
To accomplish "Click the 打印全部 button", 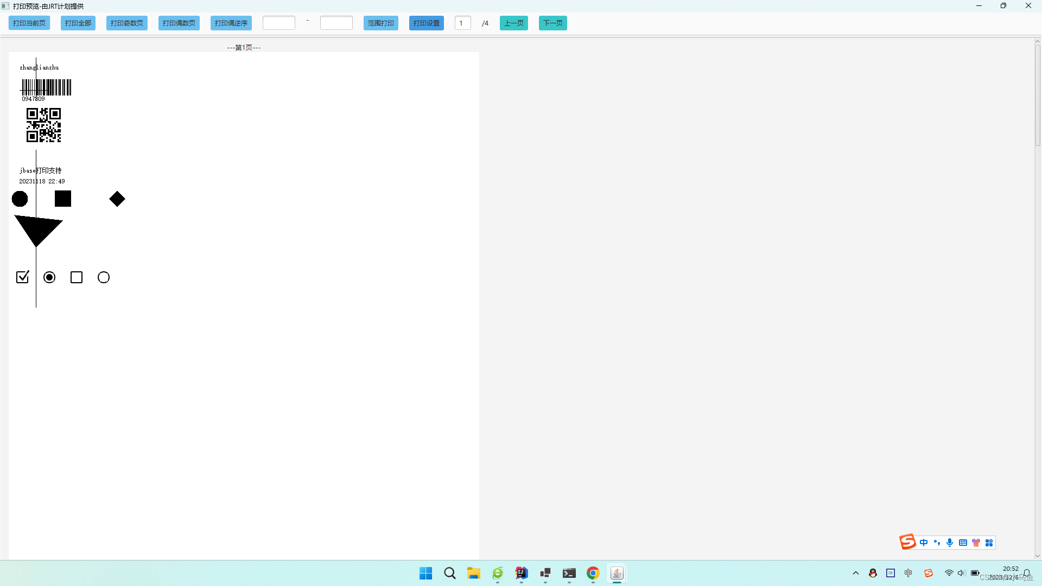I will tap(78, 23).
